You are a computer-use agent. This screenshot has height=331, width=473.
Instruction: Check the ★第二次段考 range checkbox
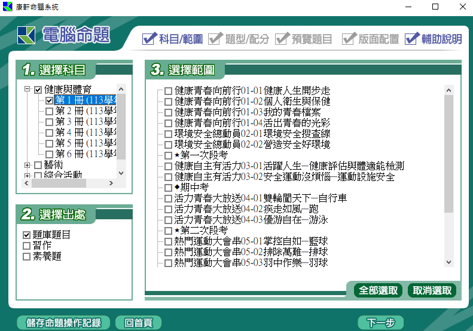tap(168, 231)
